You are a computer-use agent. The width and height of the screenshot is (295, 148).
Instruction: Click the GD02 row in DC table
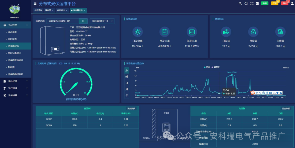click(x=87, y=119)
